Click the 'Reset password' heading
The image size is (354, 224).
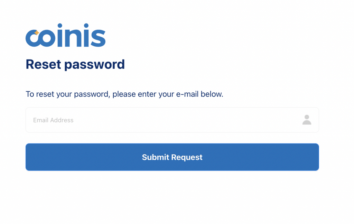coord(75,65)
